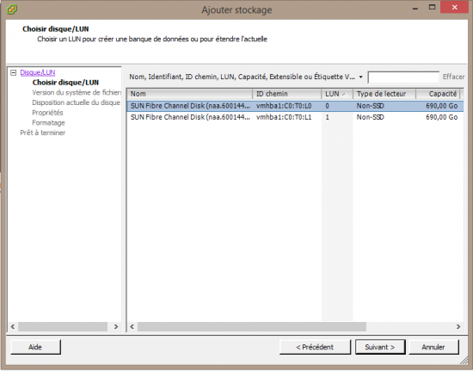The image size is (473, 371).
Task: Continue with the Suivant button
Action: coord(380,347)
